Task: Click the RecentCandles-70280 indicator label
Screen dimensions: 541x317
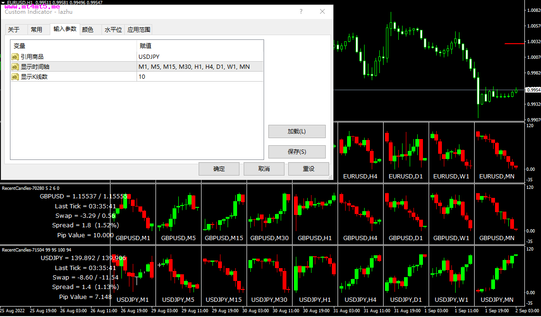Action: pos(31,188)
